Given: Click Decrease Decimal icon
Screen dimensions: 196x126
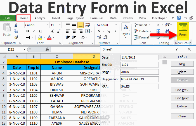Looking at the screenshot, I should [x=105, y=37].
